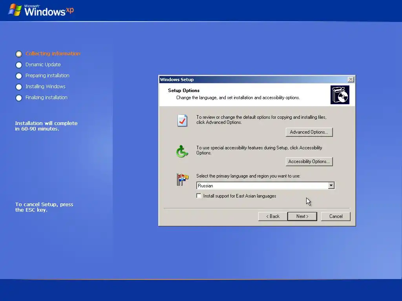Click the 'Preparing installation' text
This screenshot has height=301, width=402.
click(x=48, y=76)
